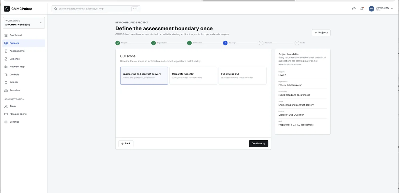Screen dimensions: 399x193
Task: Click the DZ user avatar
Action: point(371,9)
